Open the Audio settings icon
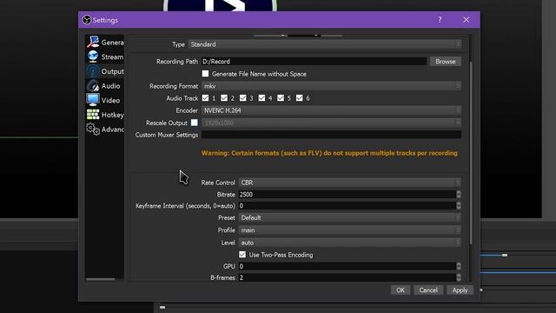This screenshot has width=556, height=313. 93,85
